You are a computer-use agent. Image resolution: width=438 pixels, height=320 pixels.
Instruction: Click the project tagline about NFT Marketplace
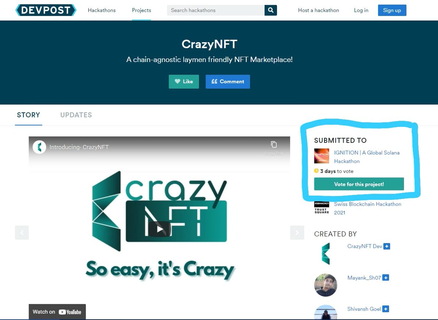pyautogui.click(x=210, y=59)
